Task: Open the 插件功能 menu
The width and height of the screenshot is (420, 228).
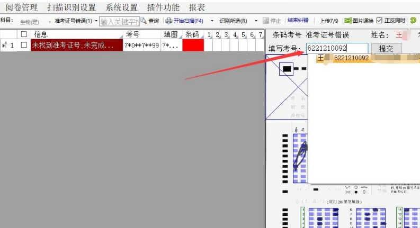Action: (163, 7)
